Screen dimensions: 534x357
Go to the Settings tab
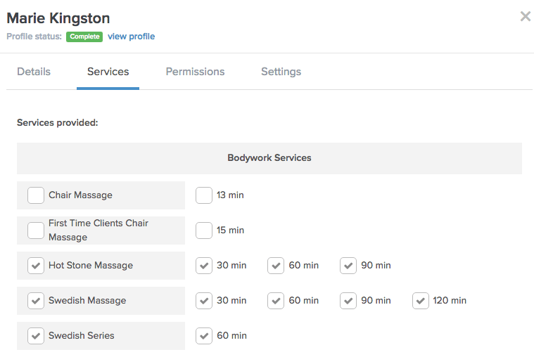point(281,72)
